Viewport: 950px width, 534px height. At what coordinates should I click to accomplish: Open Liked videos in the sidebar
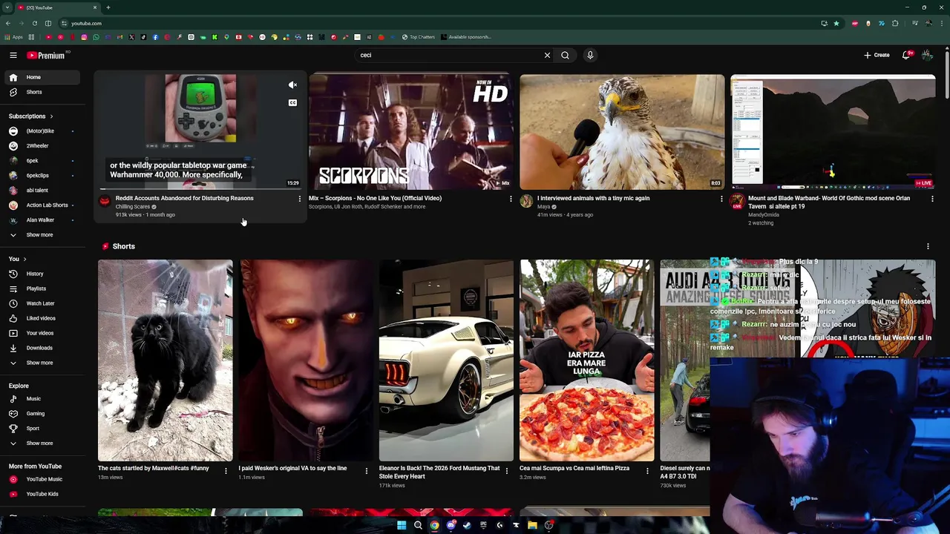coord(42,318)
